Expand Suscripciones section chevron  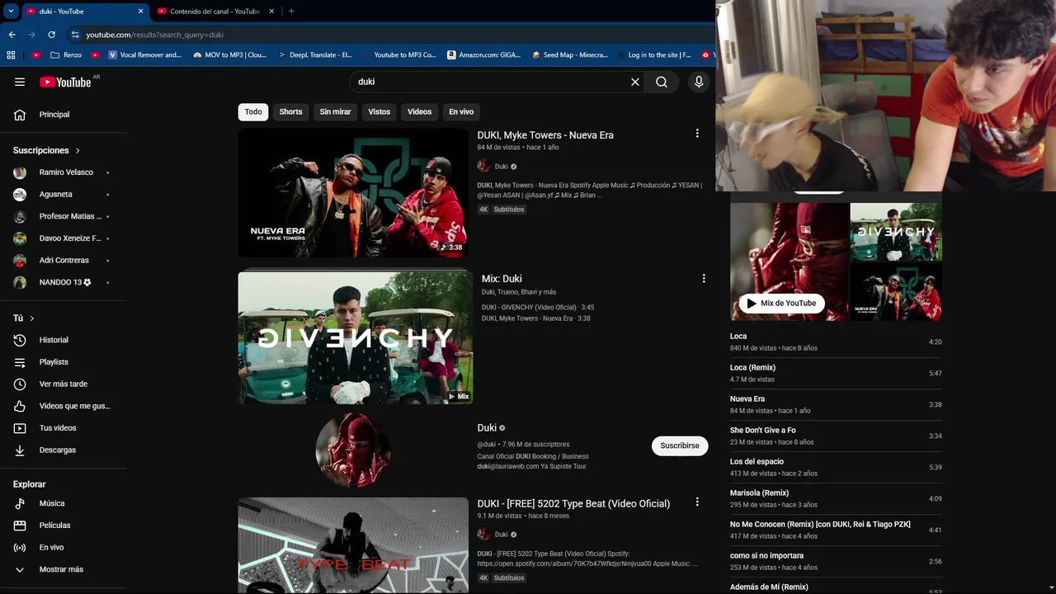click(78, 151)
